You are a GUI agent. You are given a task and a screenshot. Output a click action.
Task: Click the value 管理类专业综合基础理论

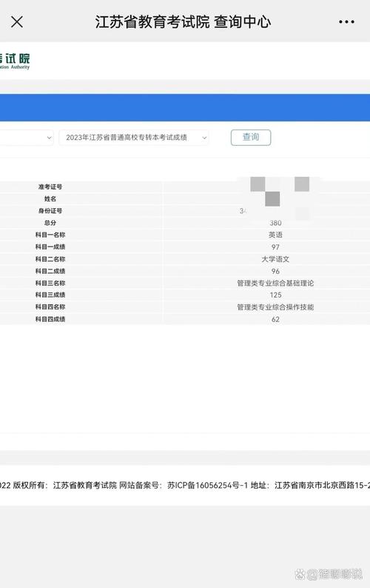click(275, 283)
